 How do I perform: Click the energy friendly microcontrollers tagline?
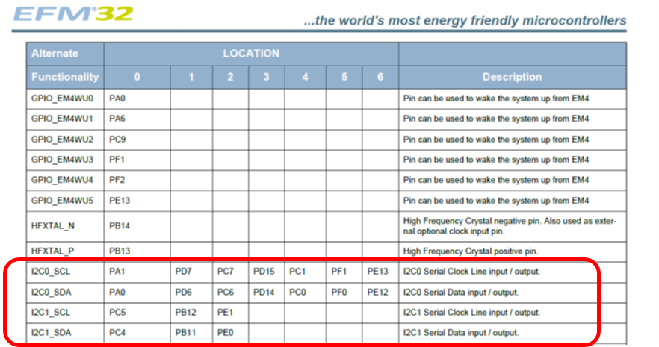pos(465,21)
